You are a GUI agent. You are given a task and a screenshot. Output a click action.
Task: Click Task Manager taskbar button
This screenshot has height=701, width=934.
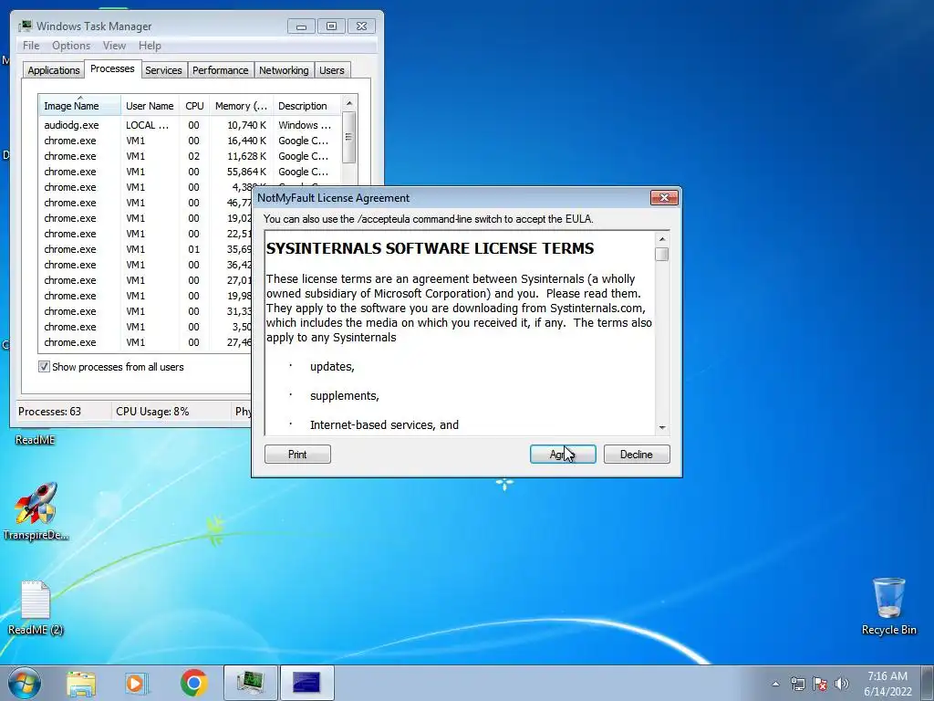pos(250,683)
